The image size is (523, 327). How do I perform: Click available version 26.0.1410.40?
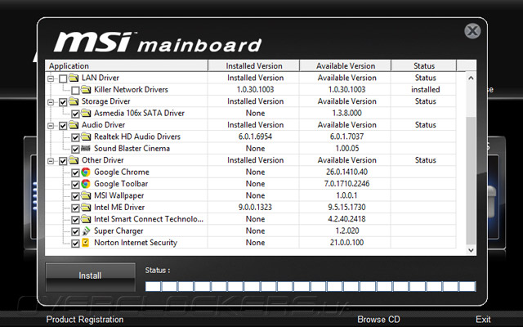coord(346,172)
